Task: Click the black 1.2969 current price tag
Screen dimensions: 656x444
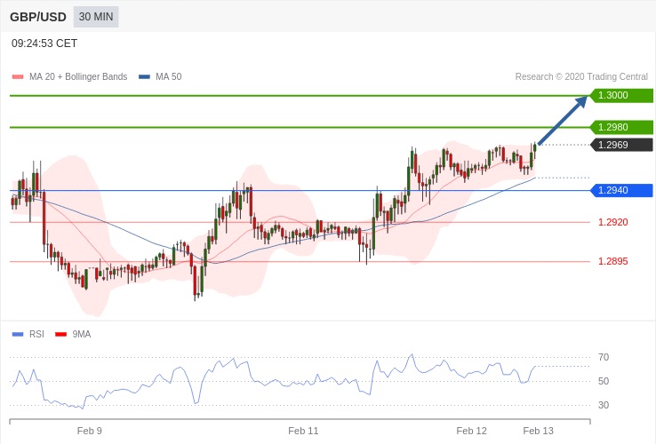Action: tap(621, 145)
